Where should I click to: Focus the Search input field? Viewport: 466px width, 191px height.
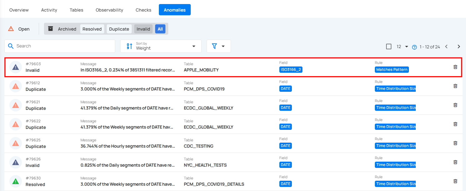[x=60, y=46]
